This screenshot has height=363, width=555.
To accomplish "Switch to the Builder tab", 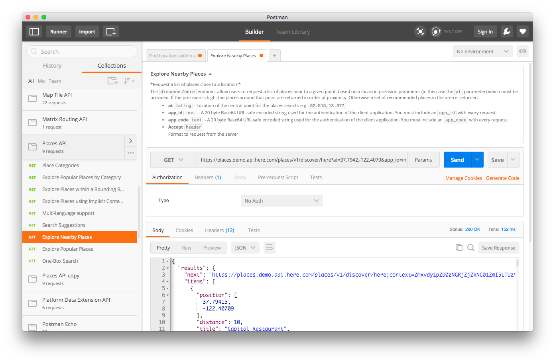I will pos(254,32).
